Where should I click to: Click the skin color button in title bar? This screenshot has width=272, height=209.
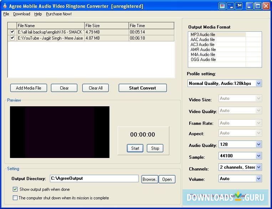tap(222, 6)
